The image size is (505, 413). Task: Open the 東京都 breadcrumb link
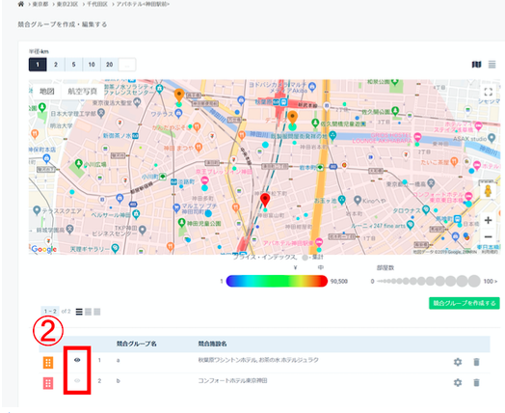click(40, 4)
